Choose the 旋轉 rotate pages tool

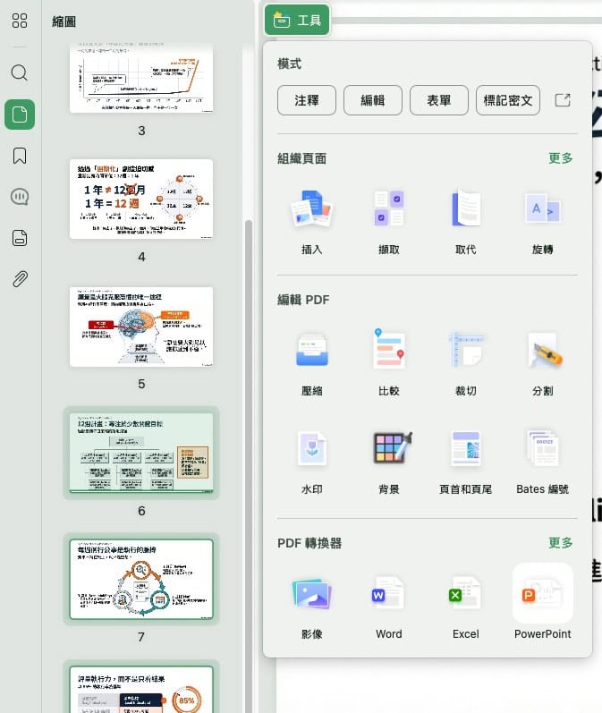click(543, 223)
